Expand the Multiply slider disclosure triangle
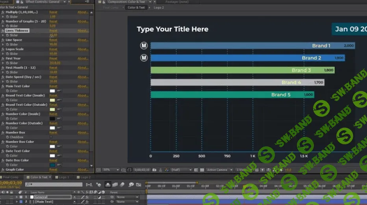 pos(3,17)
